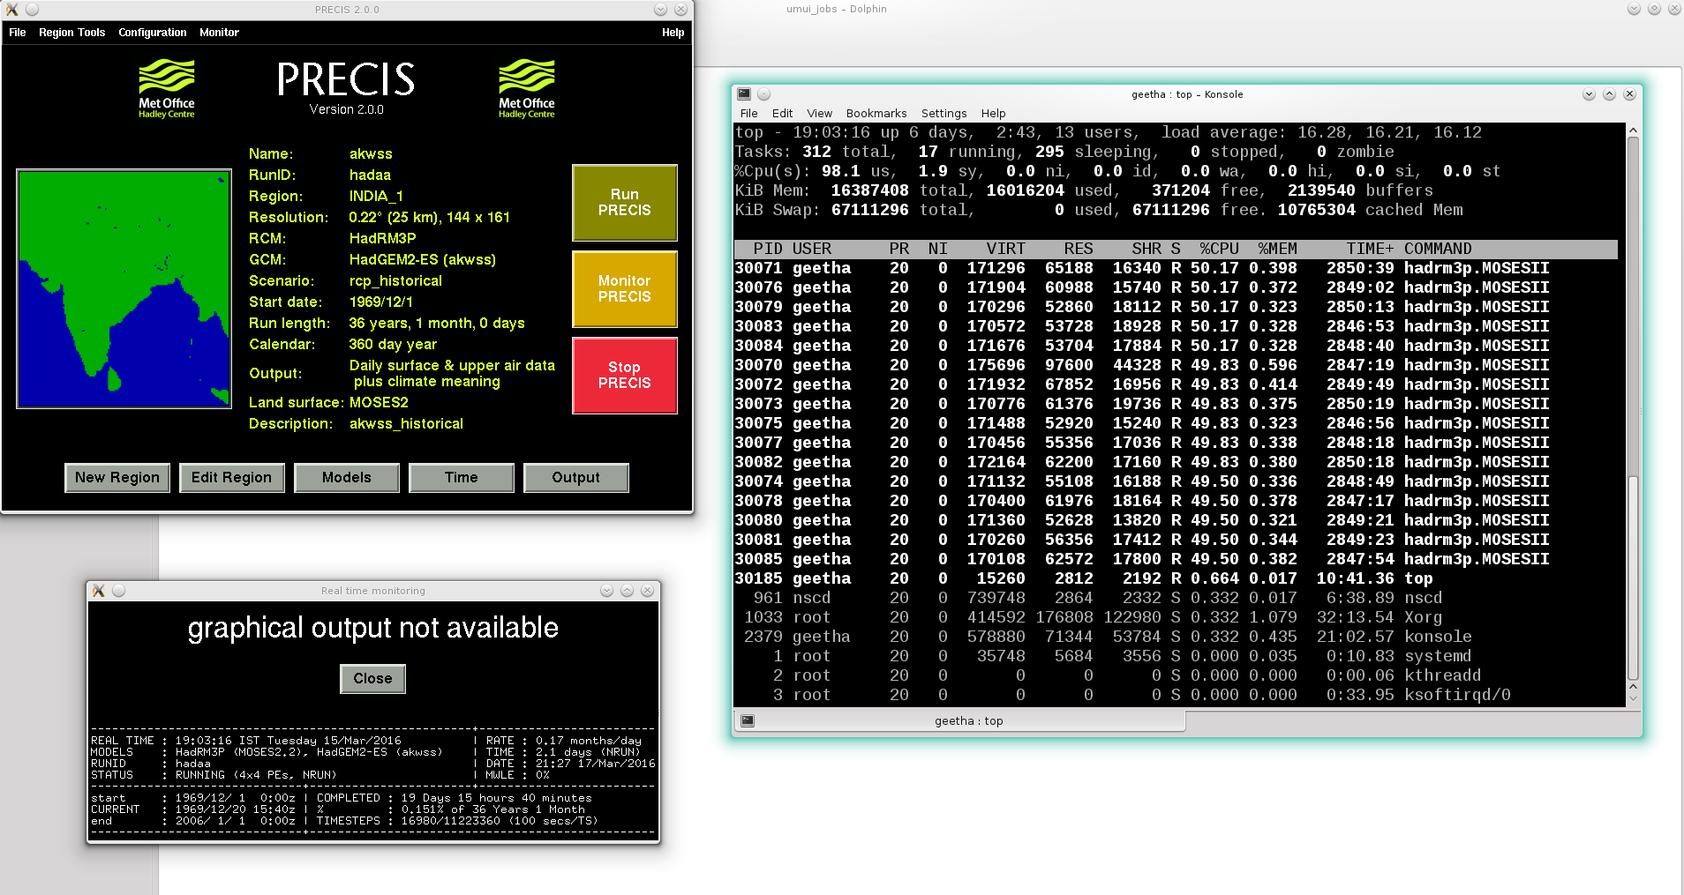Click the Edit Region button

click(x=232, y=478)
